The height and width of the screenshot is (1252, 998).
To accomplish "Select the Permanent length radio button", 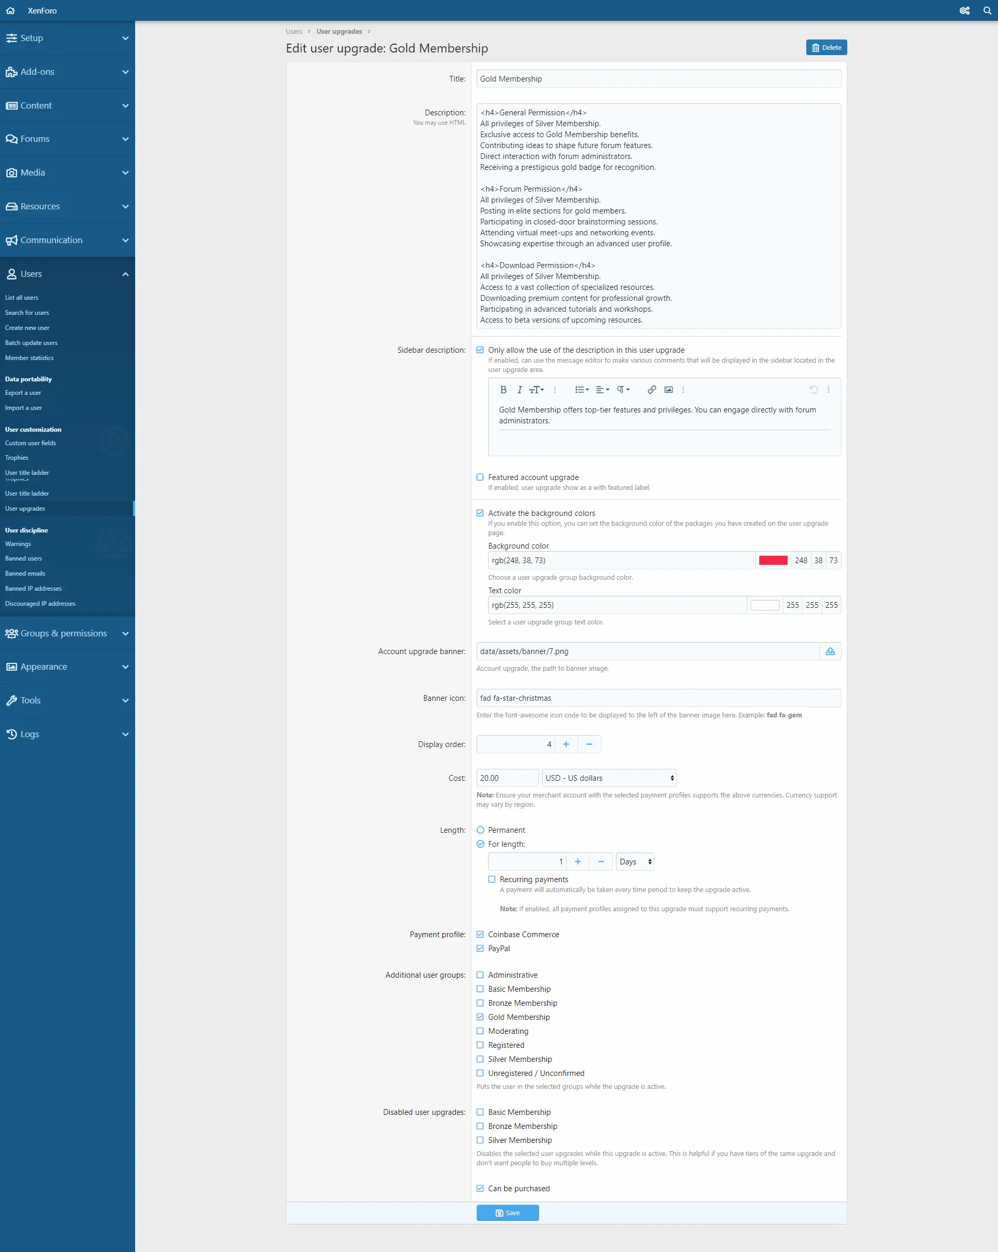I will coord(480,830).
